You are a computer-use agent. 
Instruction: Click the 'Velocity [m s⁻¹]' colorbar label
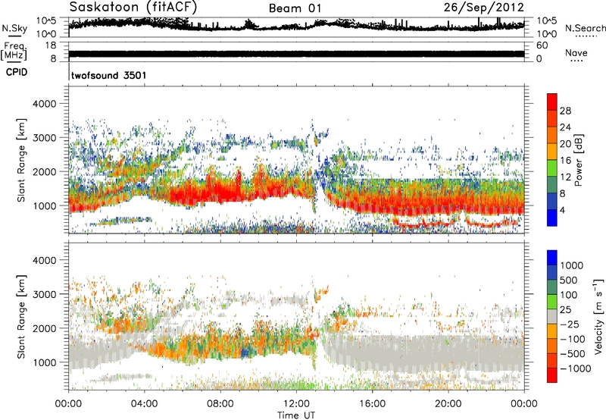click(x=598, y=316)
